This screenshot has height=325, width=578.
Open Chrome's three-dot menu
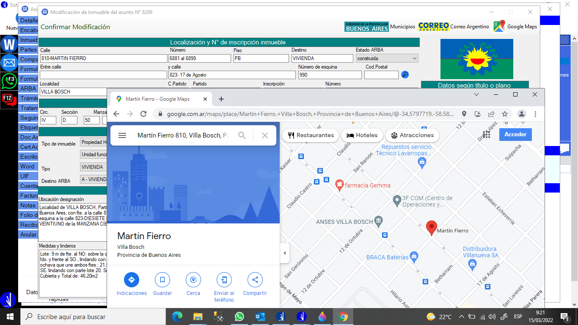point(535,114)
